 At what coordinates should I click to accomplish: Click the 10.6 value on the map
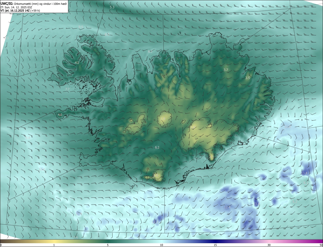[x=42, y=169]
